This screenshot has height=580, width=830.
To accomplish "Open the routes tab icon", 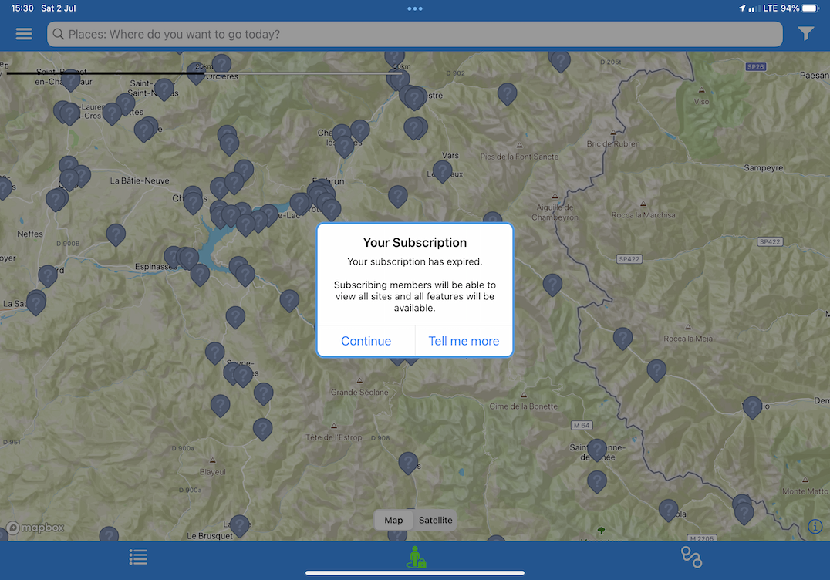I will pos(691,557).
